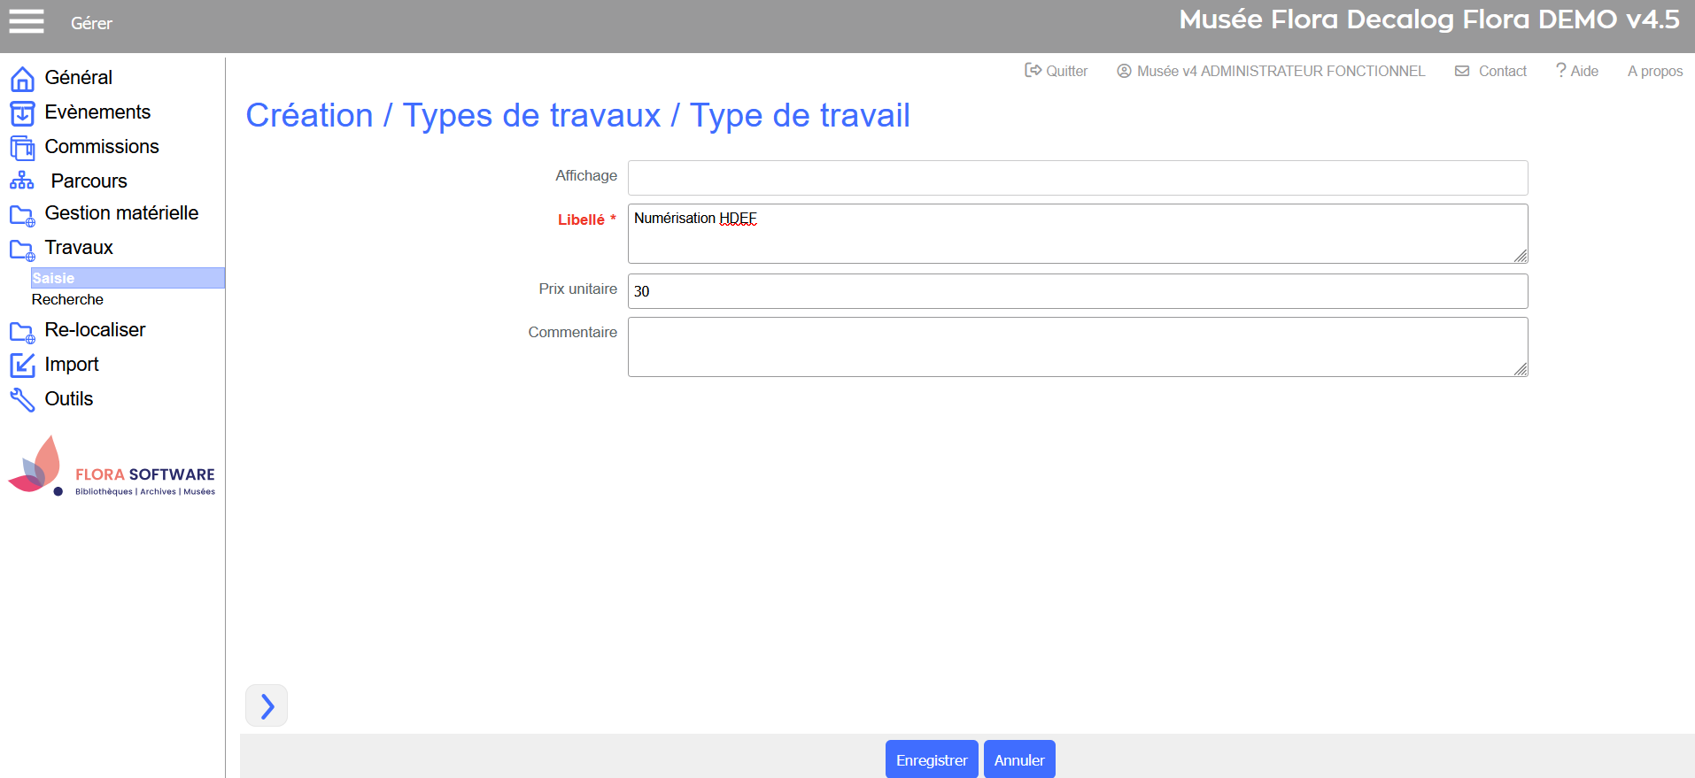Viewport: 1695px width, 778px height.
Task: Click the Parcours hierarchy icon
Action: [22, 181]
